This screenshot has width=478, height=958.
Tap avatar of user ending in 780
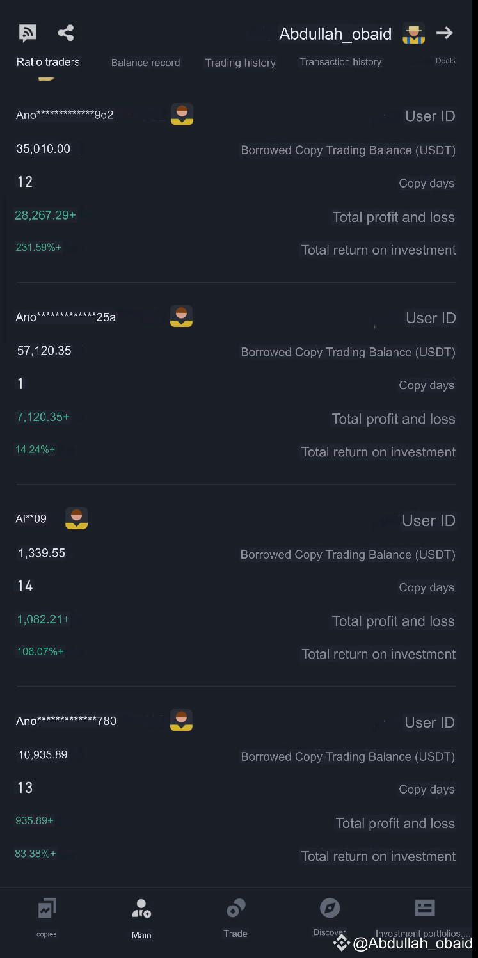pos(182,720)
